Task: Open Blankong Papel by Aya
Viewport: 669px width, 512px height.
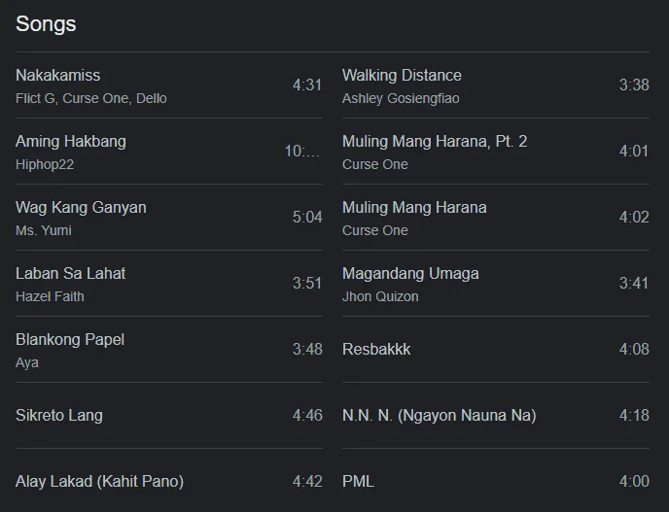Action: coord(169,350)
